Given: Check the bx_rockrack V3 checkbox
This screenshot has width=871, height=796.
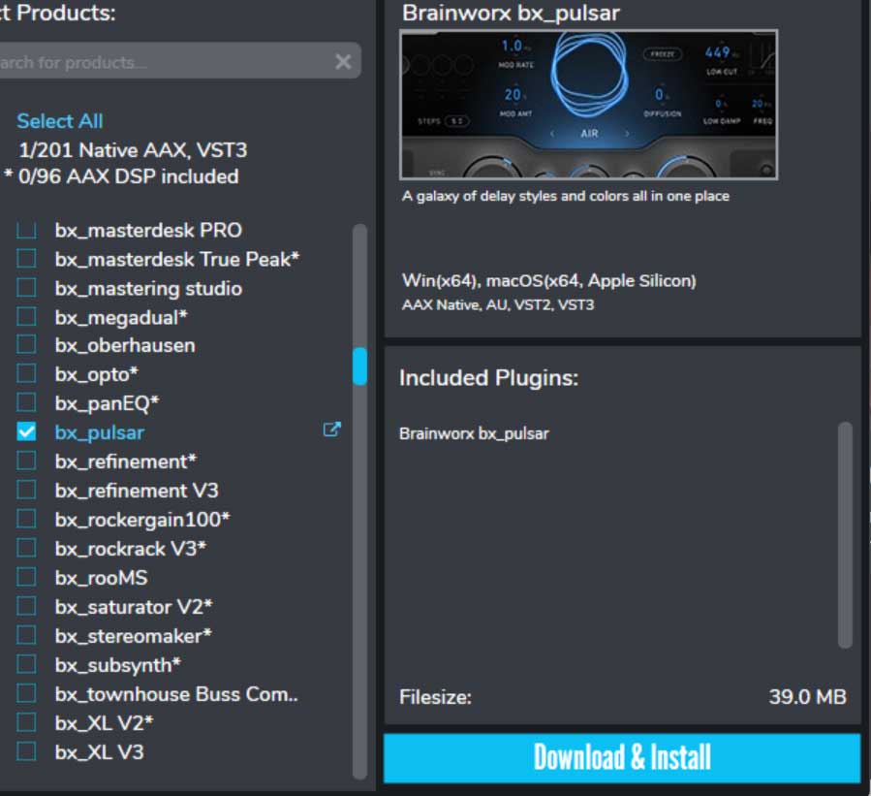Looking at the screenshot, I should coord(26,548).
